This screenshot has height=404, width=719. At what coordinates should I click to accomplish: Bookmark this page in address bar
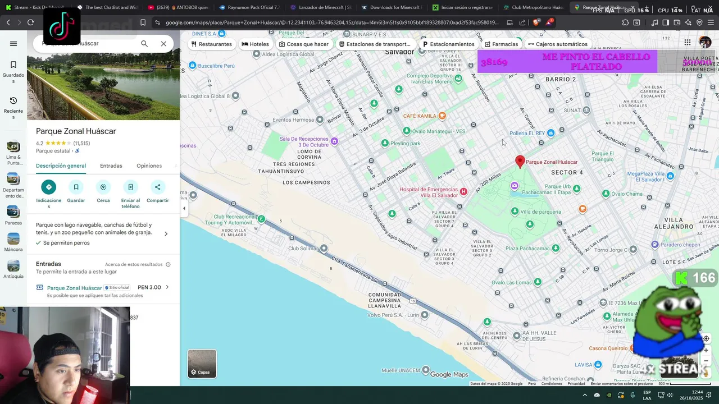(x=143, y=22)
